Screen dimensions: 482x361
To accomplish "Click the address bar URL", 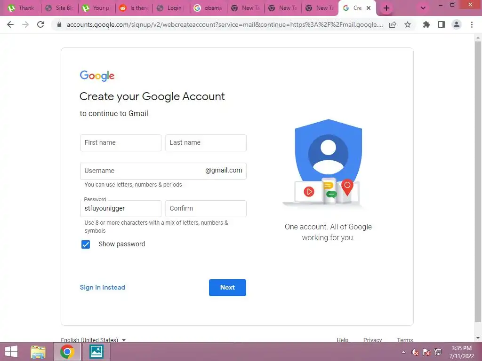I will [225, 24].
